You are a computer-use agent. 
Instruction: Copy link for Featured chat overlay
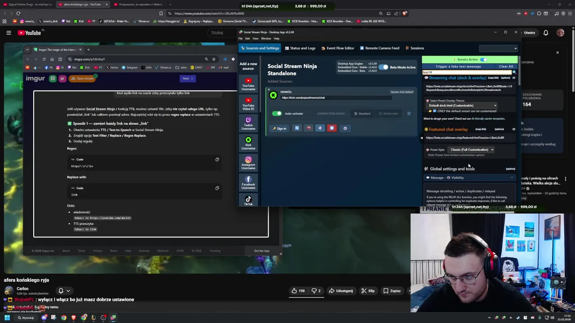click(x=481, y=129)
